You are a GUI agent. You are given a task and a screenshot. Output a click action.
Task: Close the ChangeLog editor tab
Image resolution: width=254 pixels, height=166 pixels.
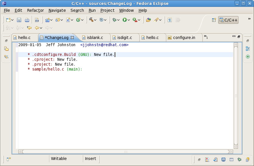[x=72, y=38]
